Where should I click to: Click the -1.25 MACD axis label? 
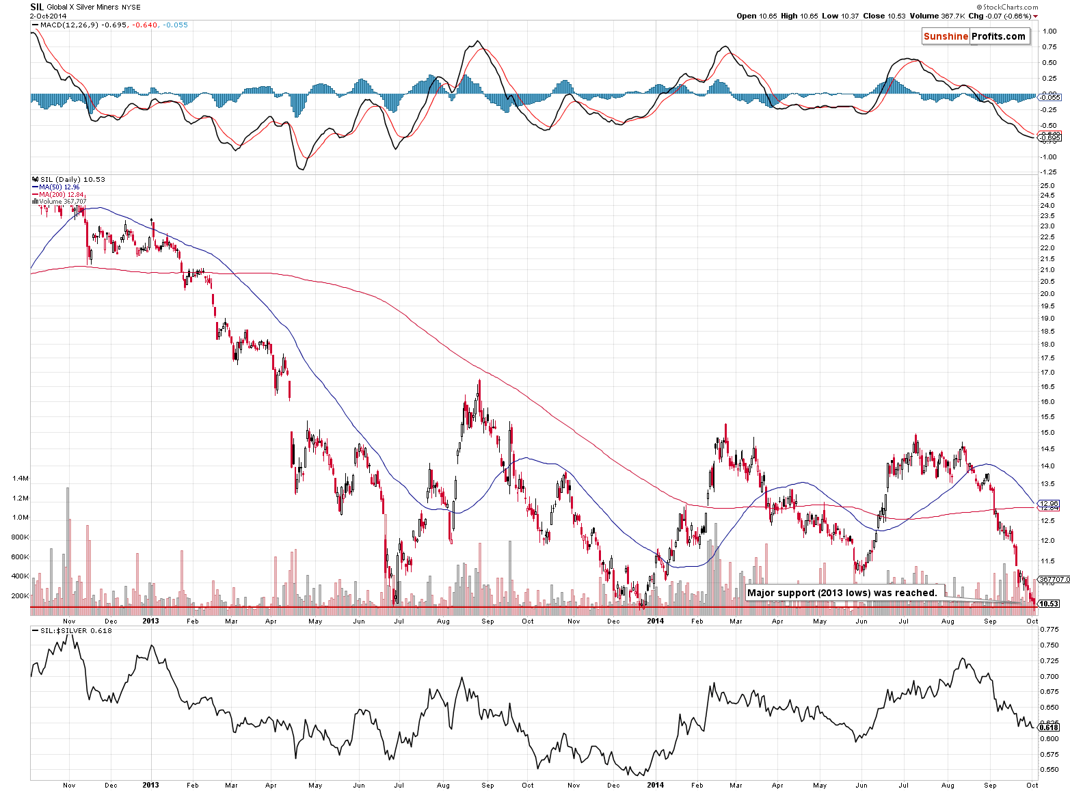tap(1049, 172)
